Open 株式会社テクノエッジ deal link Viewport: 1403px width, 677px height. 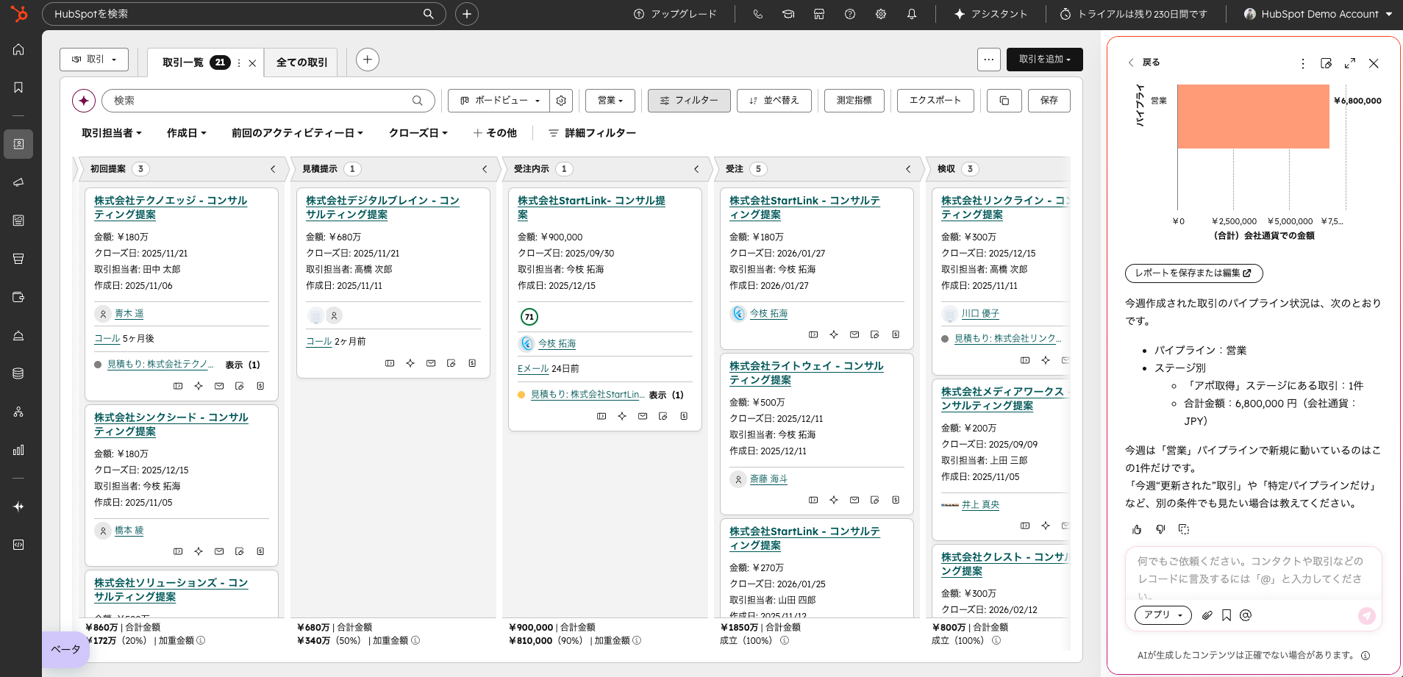171,207
